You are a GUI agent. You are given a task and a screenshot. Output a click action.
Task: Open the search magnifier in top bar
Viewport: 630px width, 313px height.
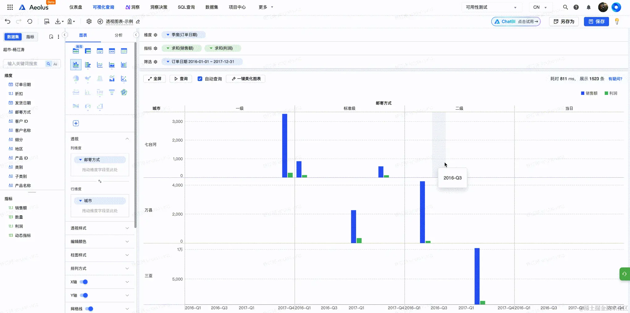point(565,7)
